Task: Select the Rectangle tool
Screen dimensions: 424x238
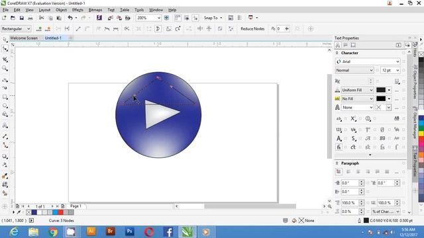Action: (5, 97)
